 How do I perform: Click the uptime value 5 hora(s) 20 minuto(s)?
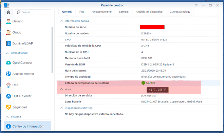point(163,77)
